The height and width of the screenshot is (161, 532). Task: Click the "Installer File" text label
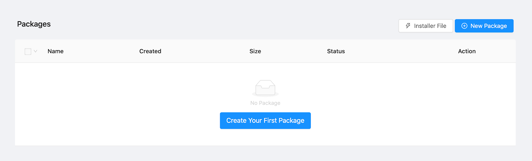tap(430, 26)
